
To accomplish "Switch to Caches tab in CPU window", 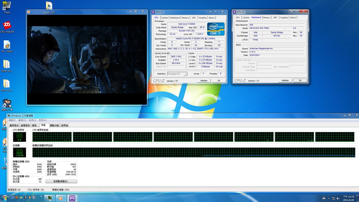I will [x=165, y=18].
